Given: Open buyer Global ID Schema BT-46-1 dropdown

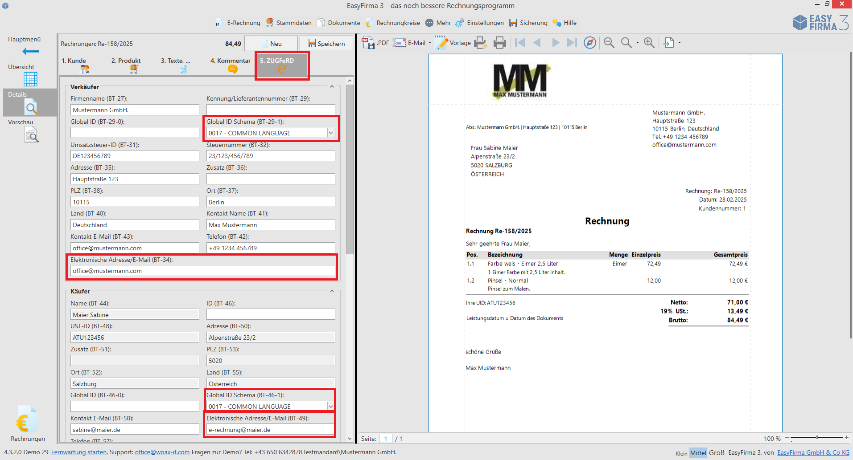Looking at the screenshot, I should [330, 406].
